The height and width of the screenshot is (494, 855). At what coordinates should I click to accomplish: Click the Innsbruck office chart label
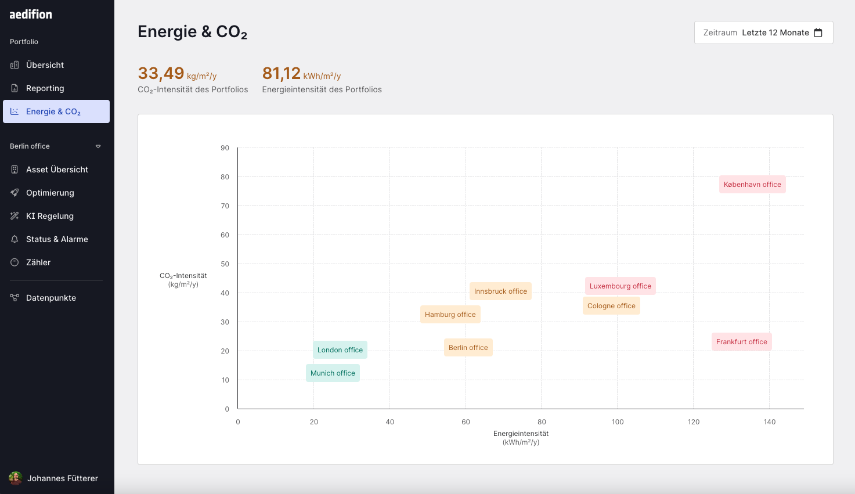[x=500, y=291]
